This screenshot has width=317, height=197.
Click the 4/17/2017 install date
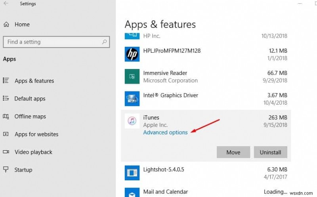275,177
